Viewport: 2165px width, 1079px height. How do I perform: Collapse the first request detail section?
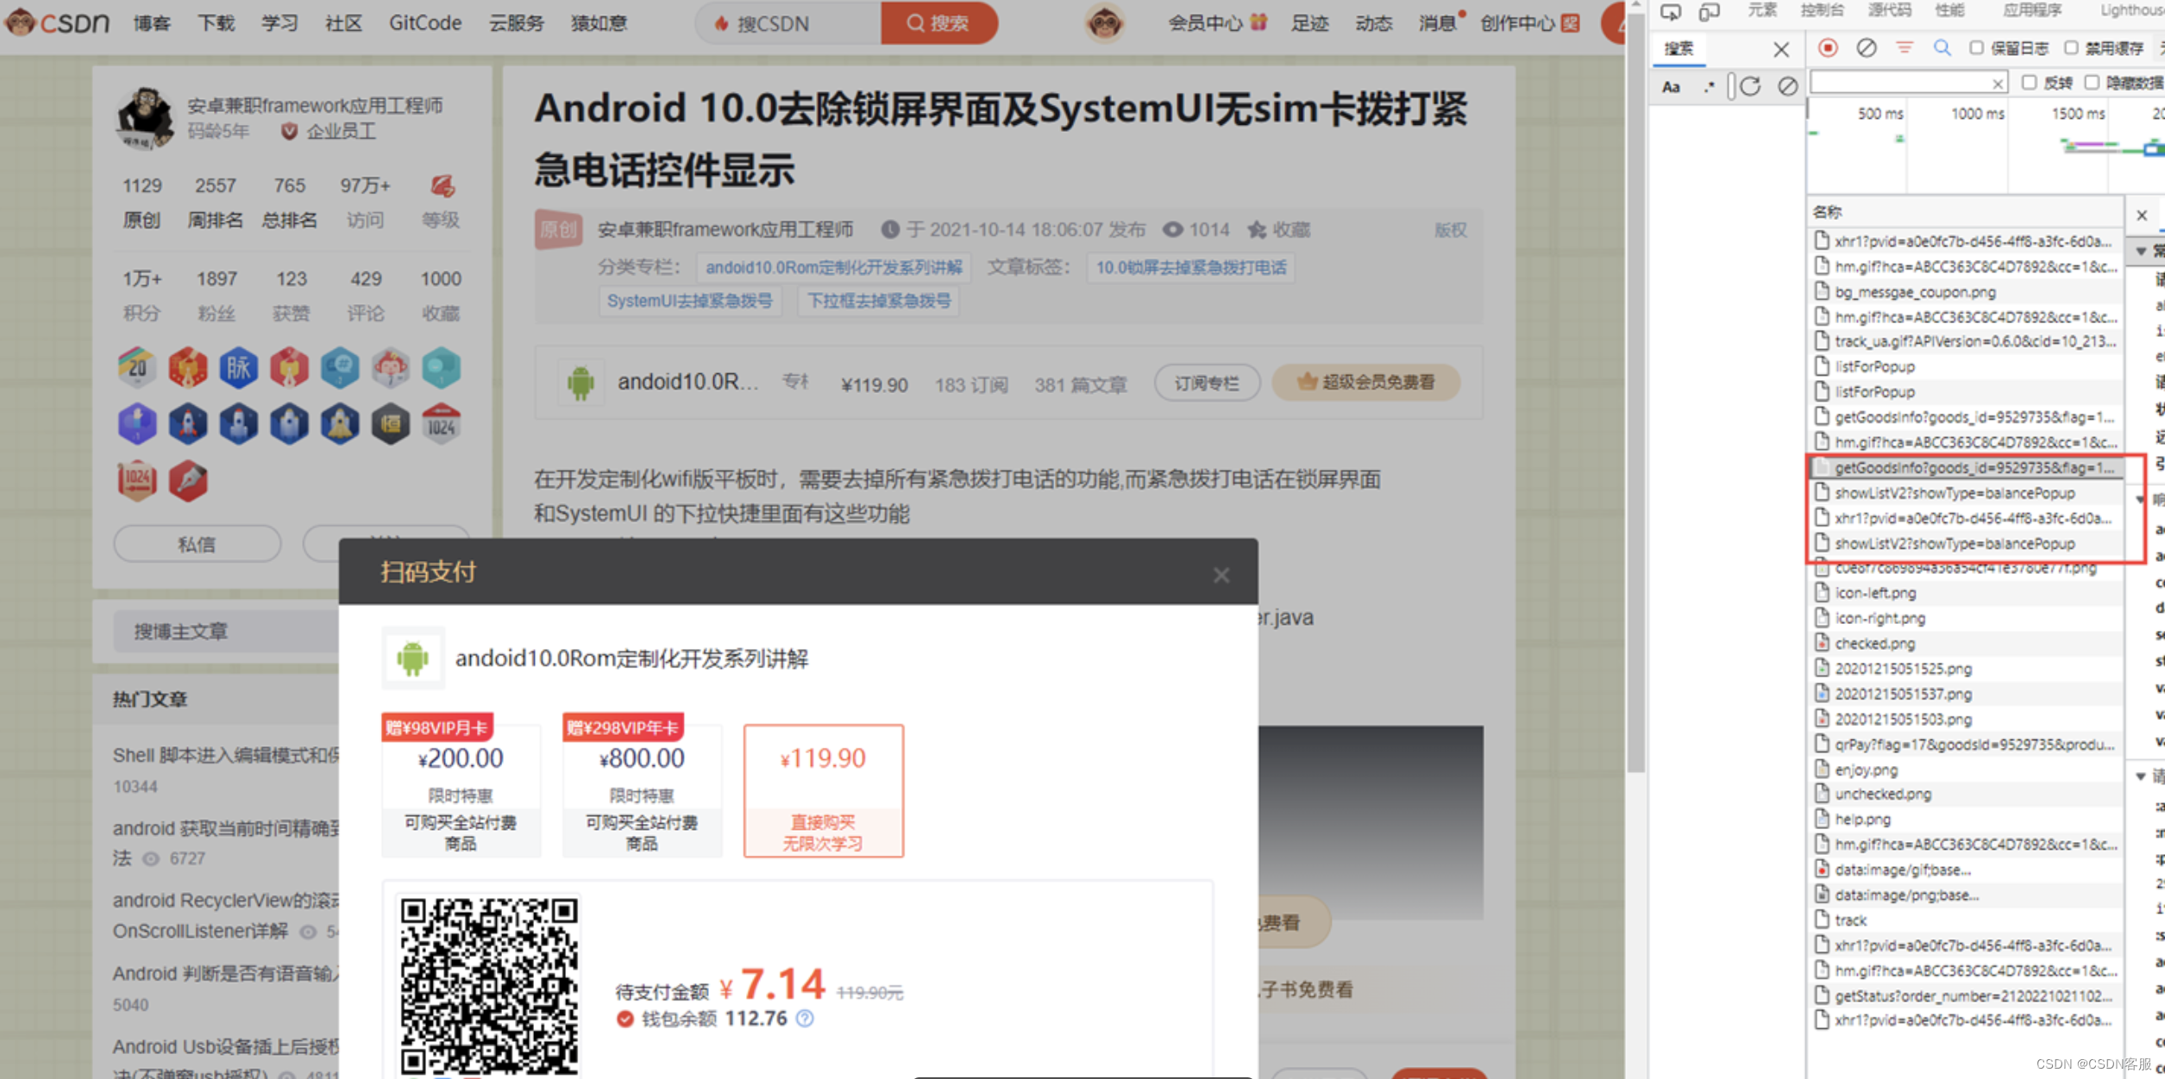tap(2143, 251)
